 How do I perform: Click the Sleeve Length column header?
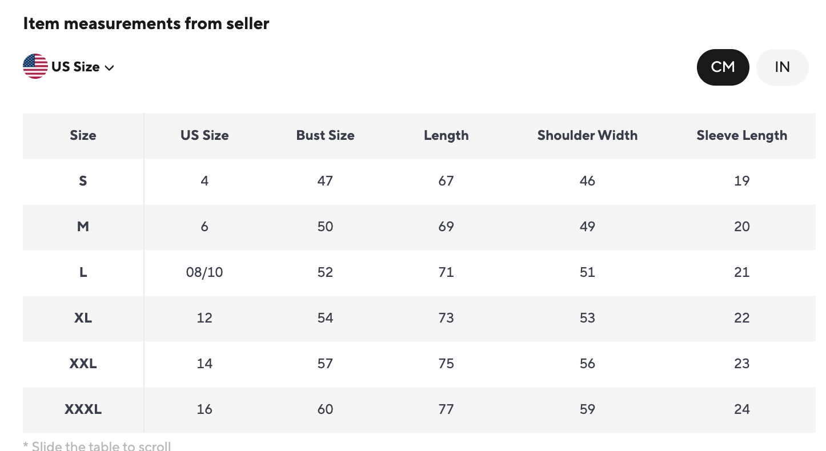click(741, 135)
